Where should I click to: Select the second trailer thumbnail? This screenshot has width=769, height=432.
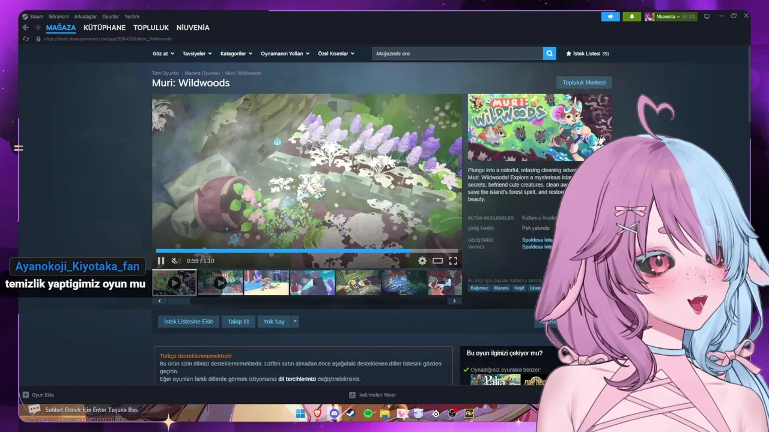pos(220,283)
